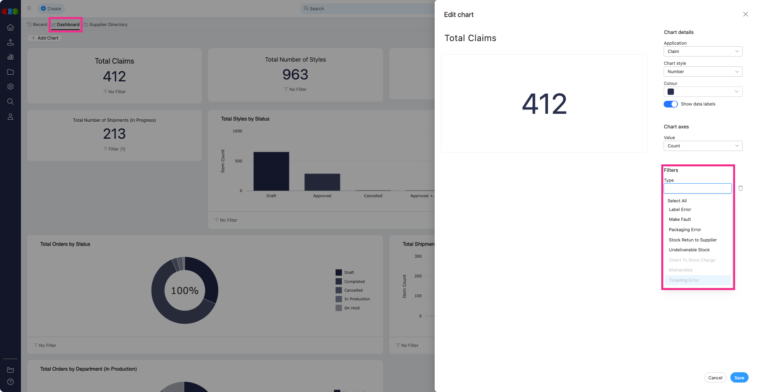Viewport: 758px width, 392px height.
Task: Check Select All in the Type filter
Action: (x=677, y=201)
